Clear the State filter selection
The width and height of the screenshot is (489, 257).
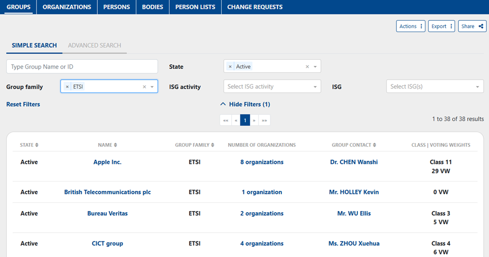tap(307, 67)
